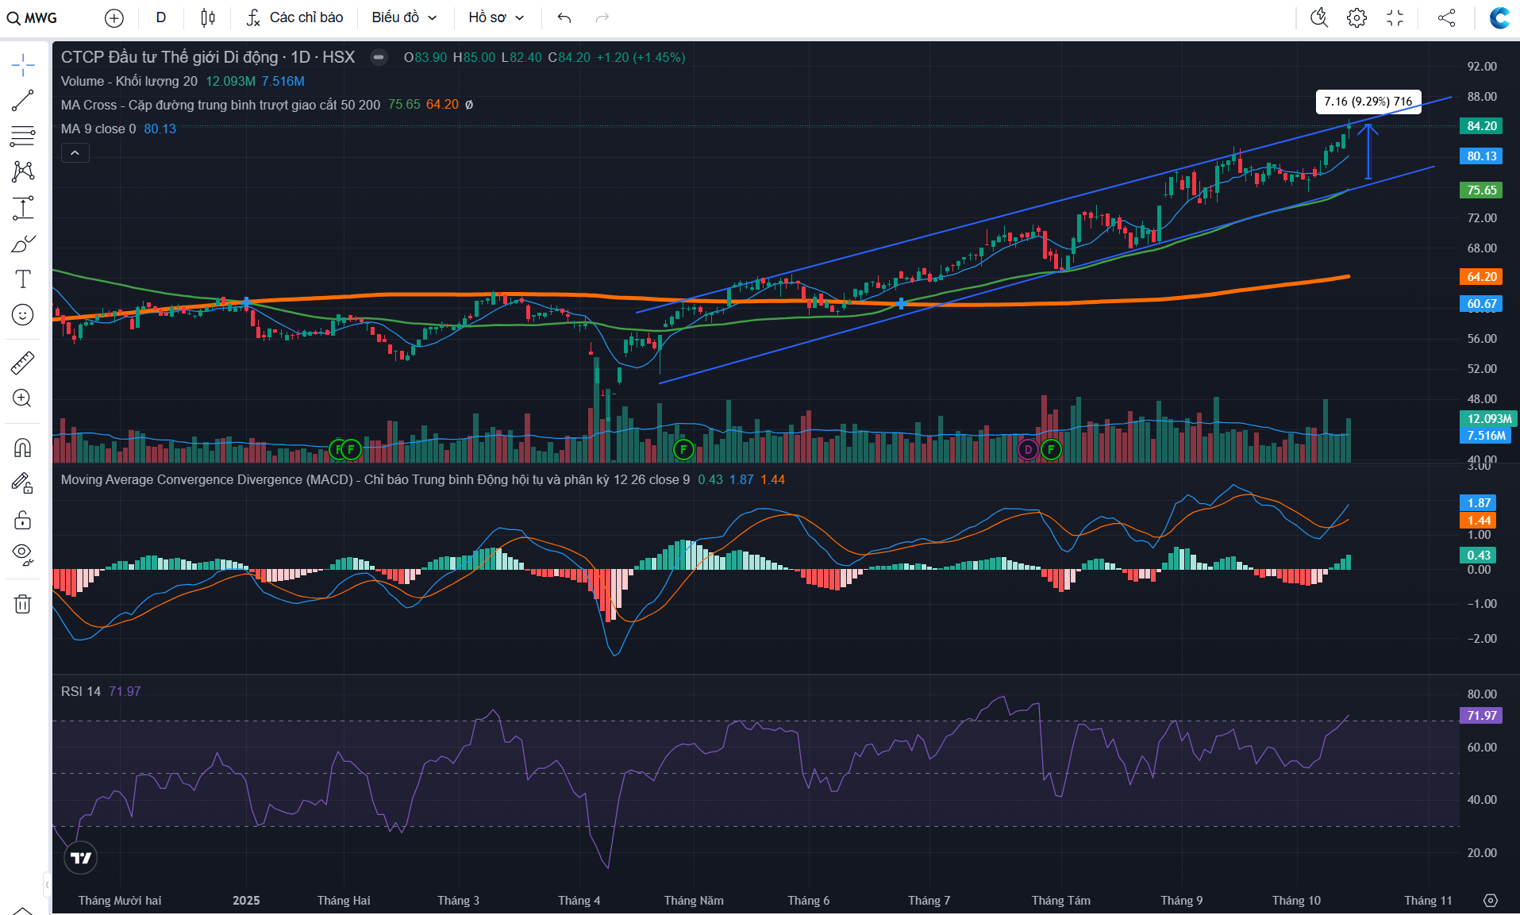Click the blue 1.87 MACD axis label
1520x915 pixels.
[x=1478, y=503]
